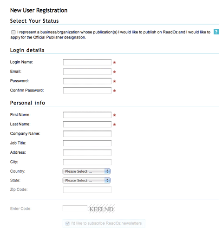Click the red required star beside Last Name
Screen dimensions: 223x235
click(x=114, y=124)
